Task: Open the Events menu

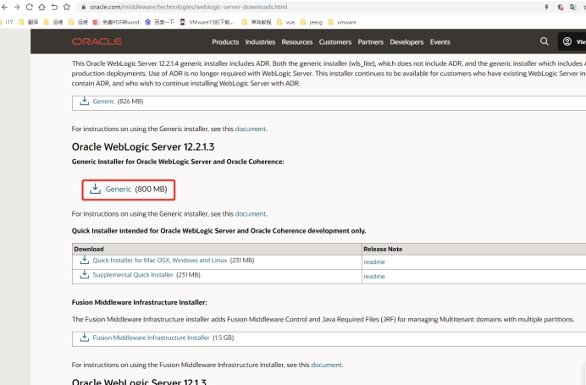Action: 439,41
